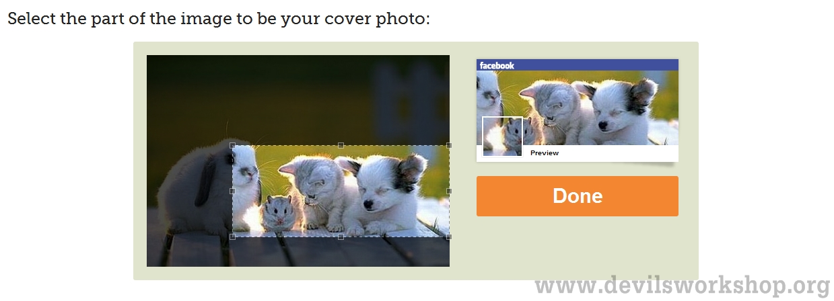Click the bottom-right corner crop handle
The image size is (834, 301).
point(449,236)
